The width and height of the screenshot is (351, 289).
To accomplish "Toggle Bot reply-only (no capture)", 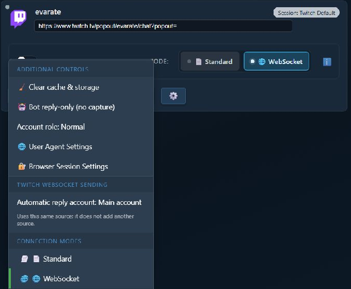I will point(81,107).
